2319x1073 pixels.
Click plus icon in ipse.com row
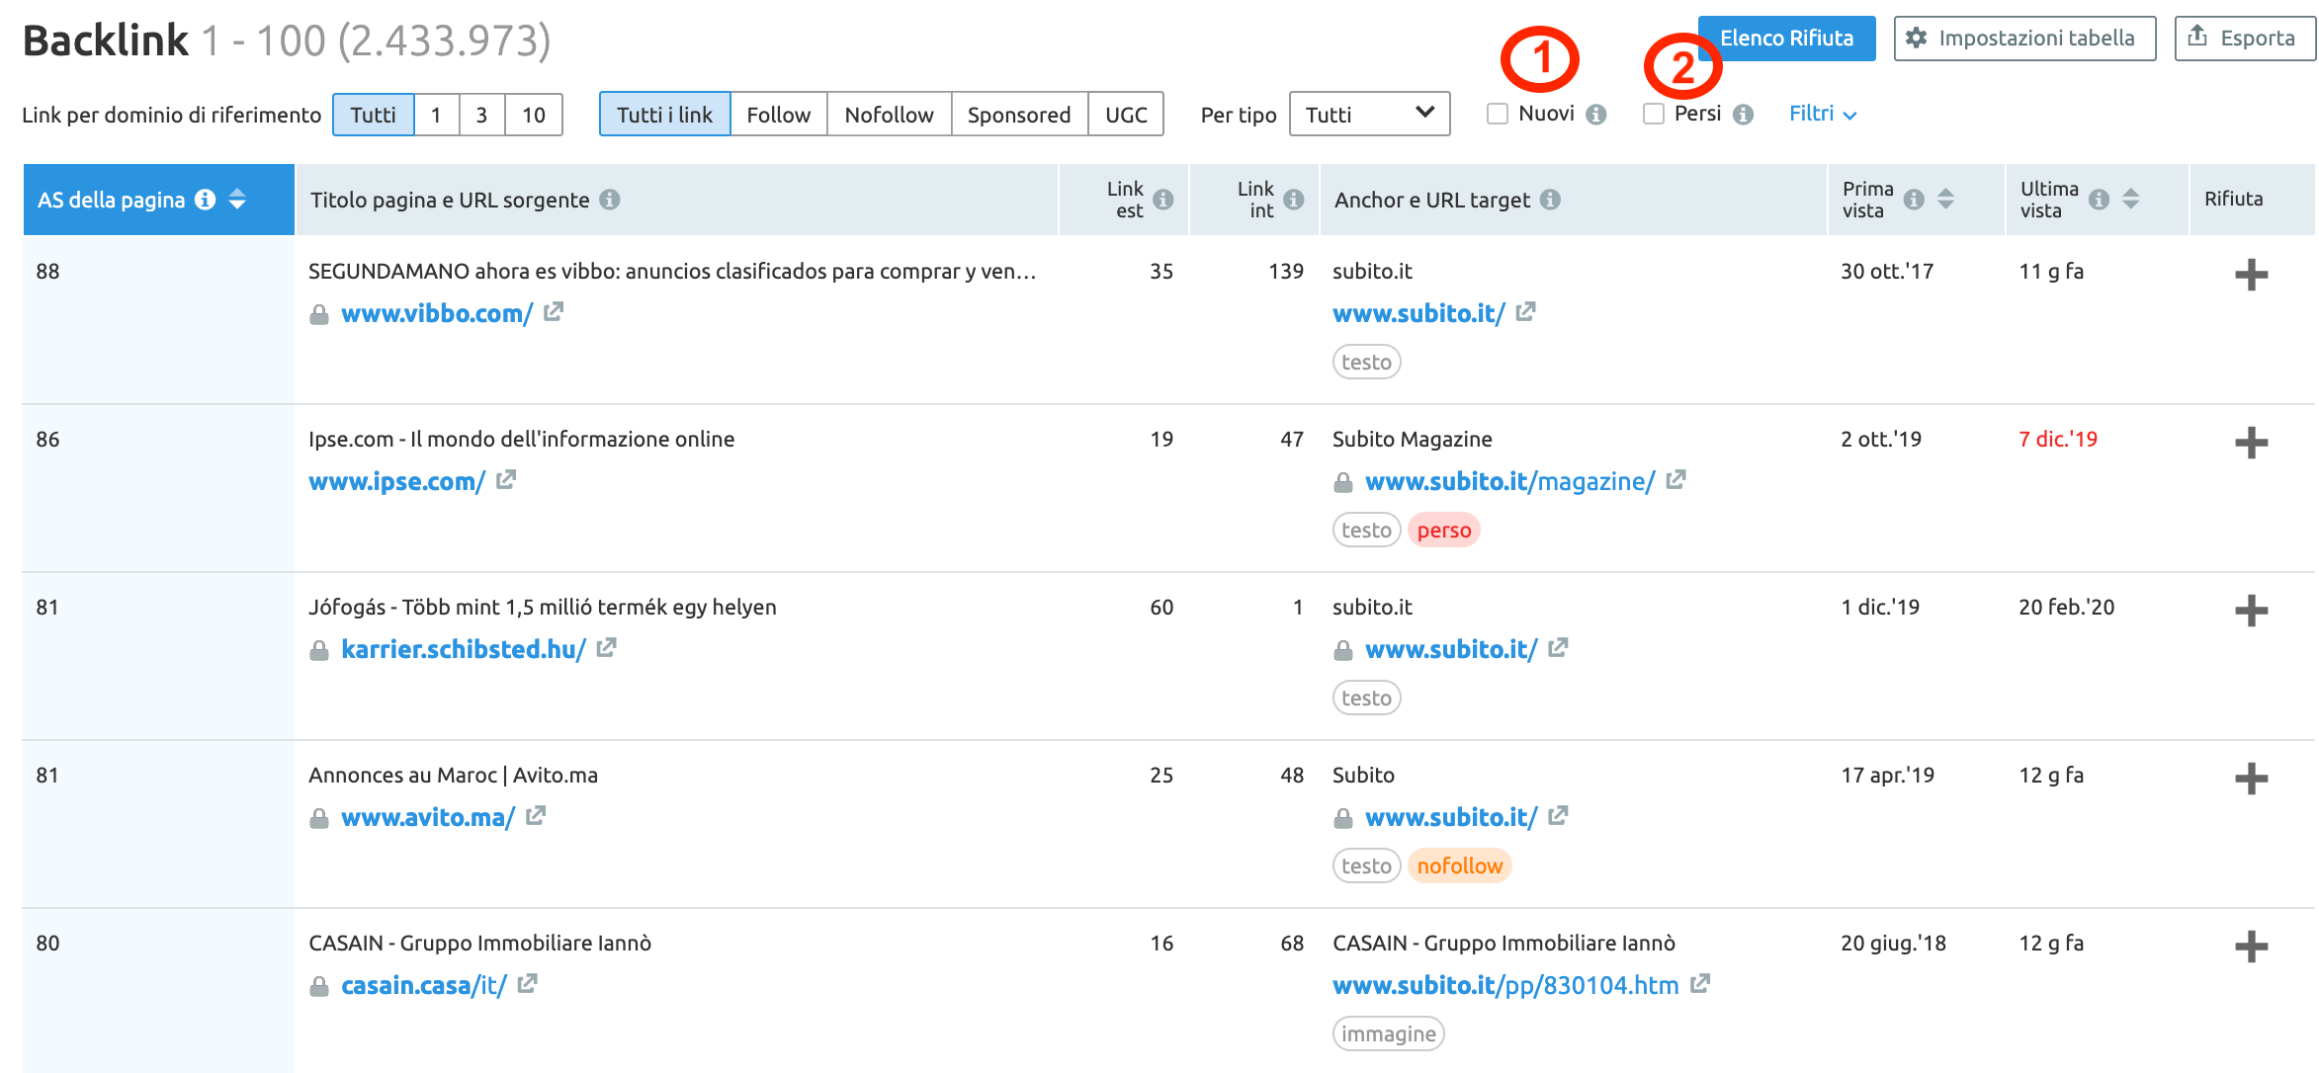tap(2251, 443)
